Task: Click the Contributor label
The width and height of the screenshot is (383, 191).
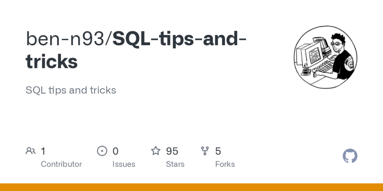Action: 61,164
